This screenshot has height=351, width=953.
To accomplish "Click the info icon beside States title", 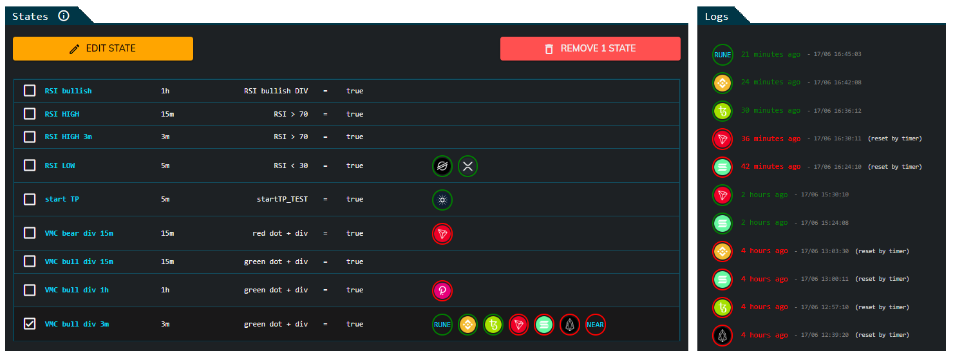I will [64, 16].
